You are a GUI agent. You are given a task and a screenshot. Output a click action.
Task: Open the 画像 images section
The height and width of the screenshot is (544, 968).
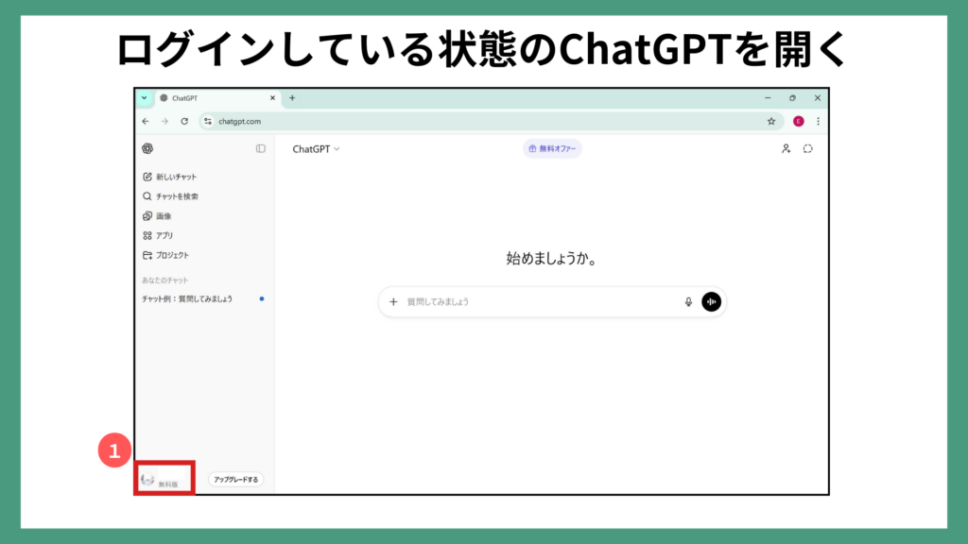tap(157, 216)
